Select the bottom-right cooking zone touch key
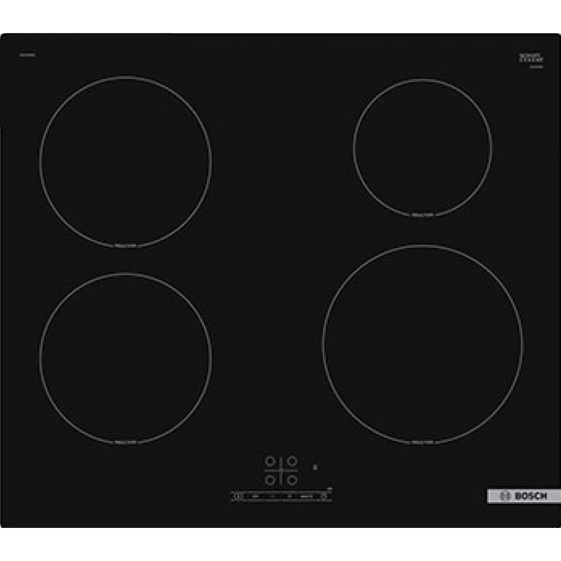Image resolution: width=561 pixels, height=561 pixels. tap(292, 480)
